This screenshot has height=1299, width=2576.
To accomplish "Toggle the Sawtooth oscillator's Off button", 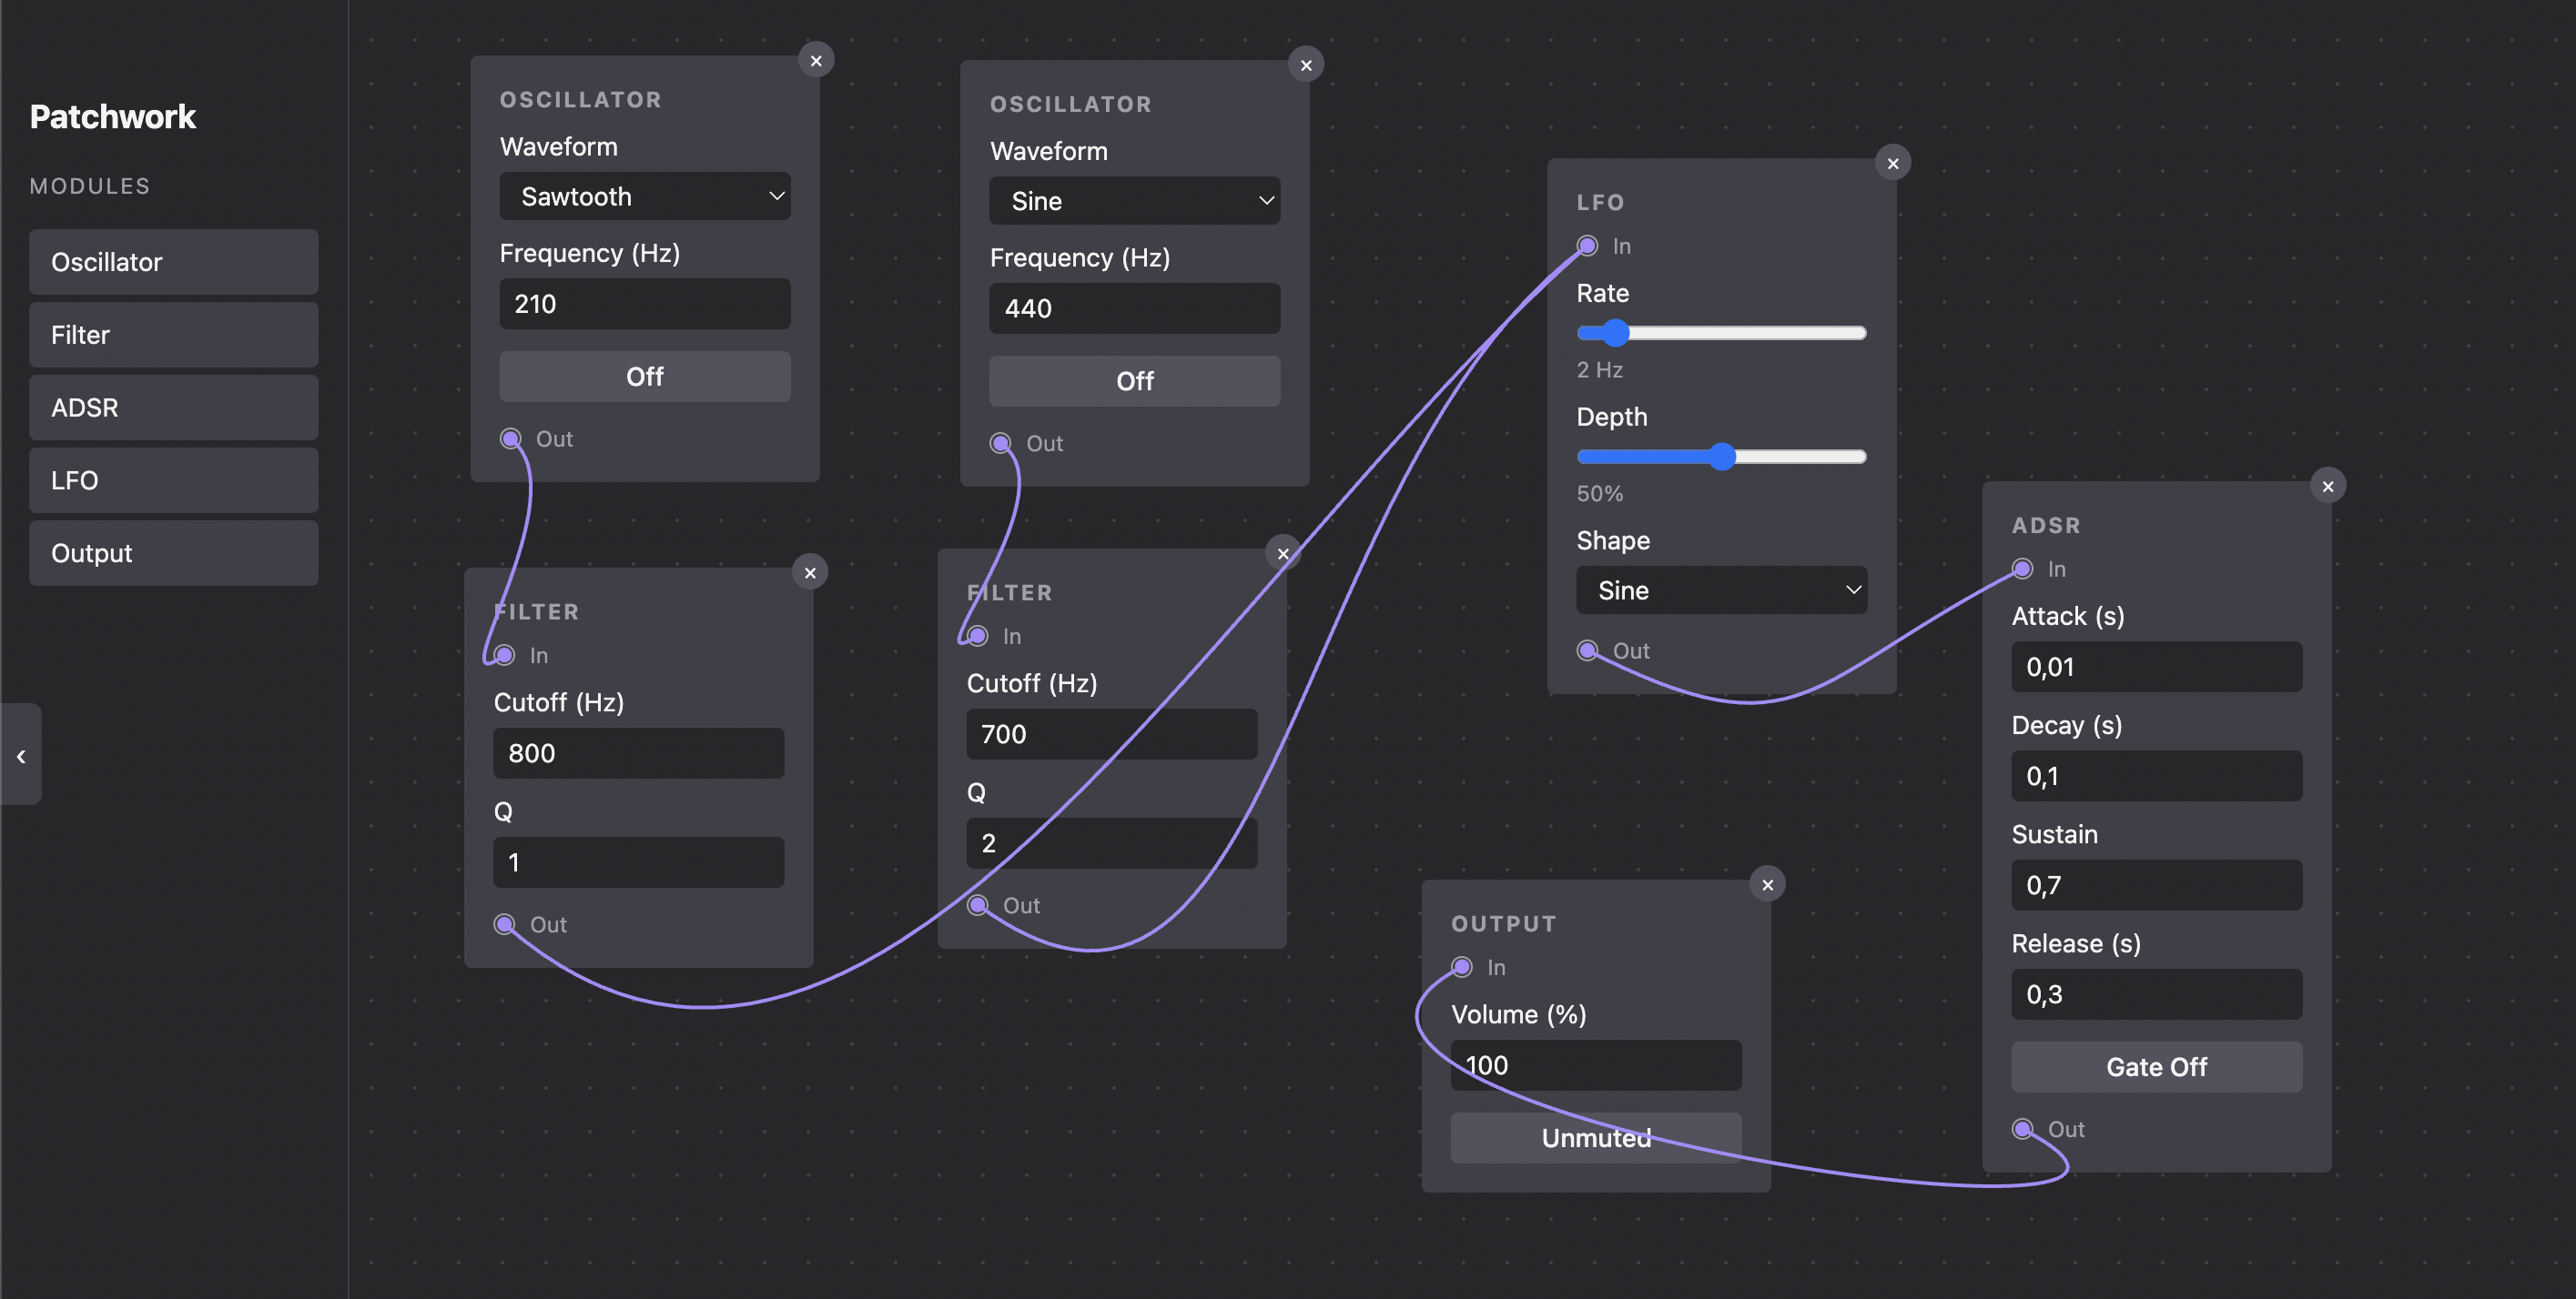I will pos(644,377).
